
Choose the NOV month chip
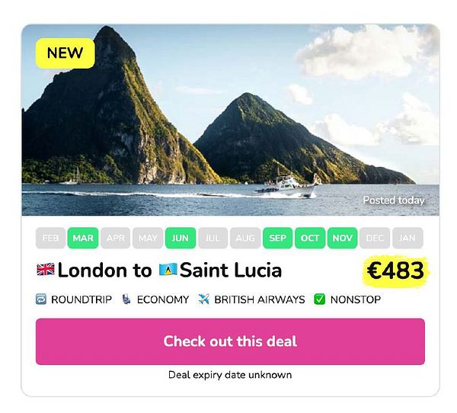[342, 238]
